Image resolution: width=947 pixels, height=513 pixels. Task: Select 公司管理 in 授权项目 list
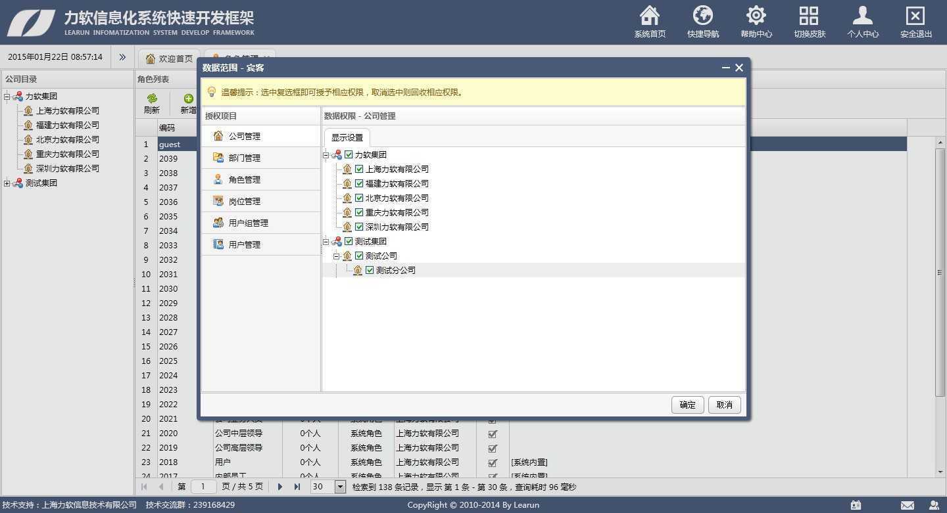click(260, 136)
